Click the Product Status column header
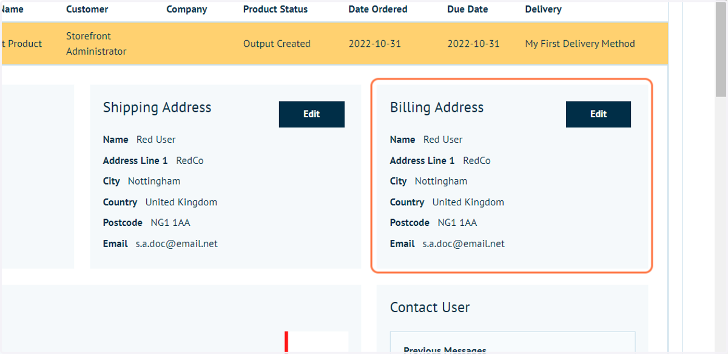728x354 pixels. (x=275, y=9)
